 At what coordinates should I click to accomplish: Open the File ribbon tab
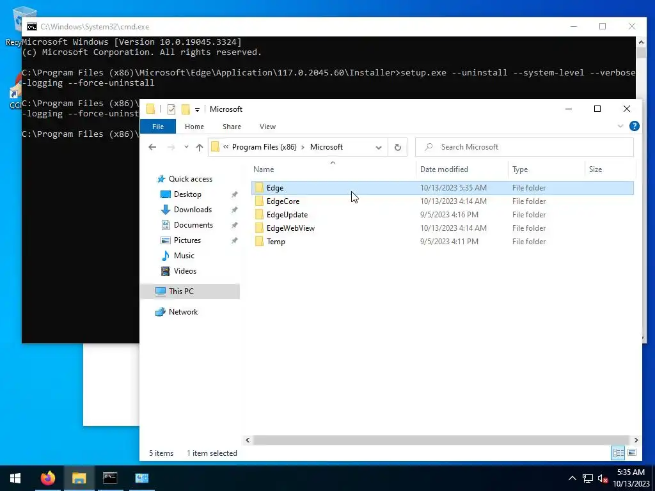click(x=158, y=127)
